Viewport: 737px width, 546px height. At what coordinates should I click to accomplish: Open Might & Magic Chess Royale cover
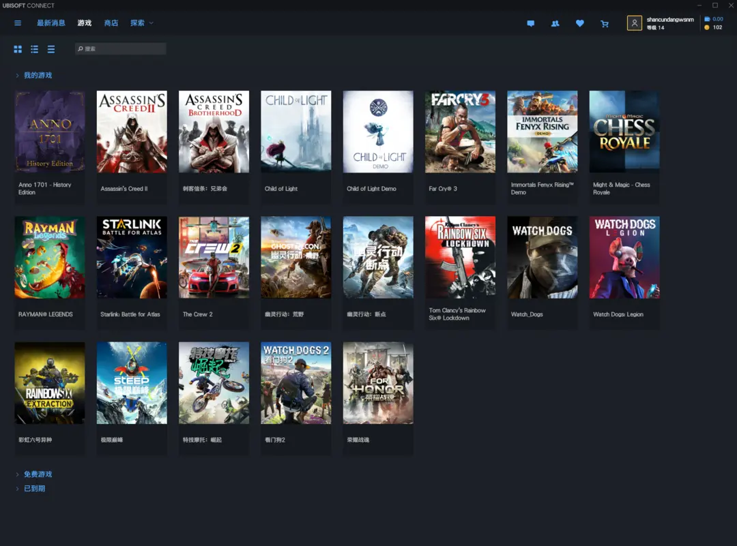[x=624, y=132]
